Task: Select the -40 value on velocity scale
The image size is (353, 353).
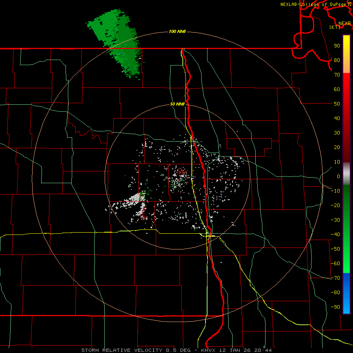Action: (335, 235)
